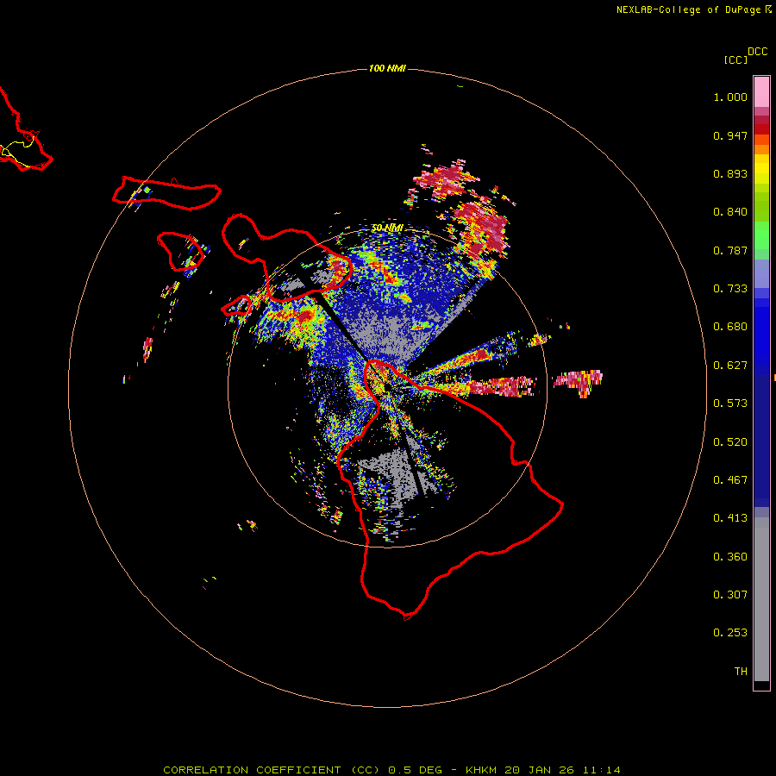The width and height of the screenshot is (776, 776).
Task: Click the DCC label above the color scale
Action: tap(758, 52)
